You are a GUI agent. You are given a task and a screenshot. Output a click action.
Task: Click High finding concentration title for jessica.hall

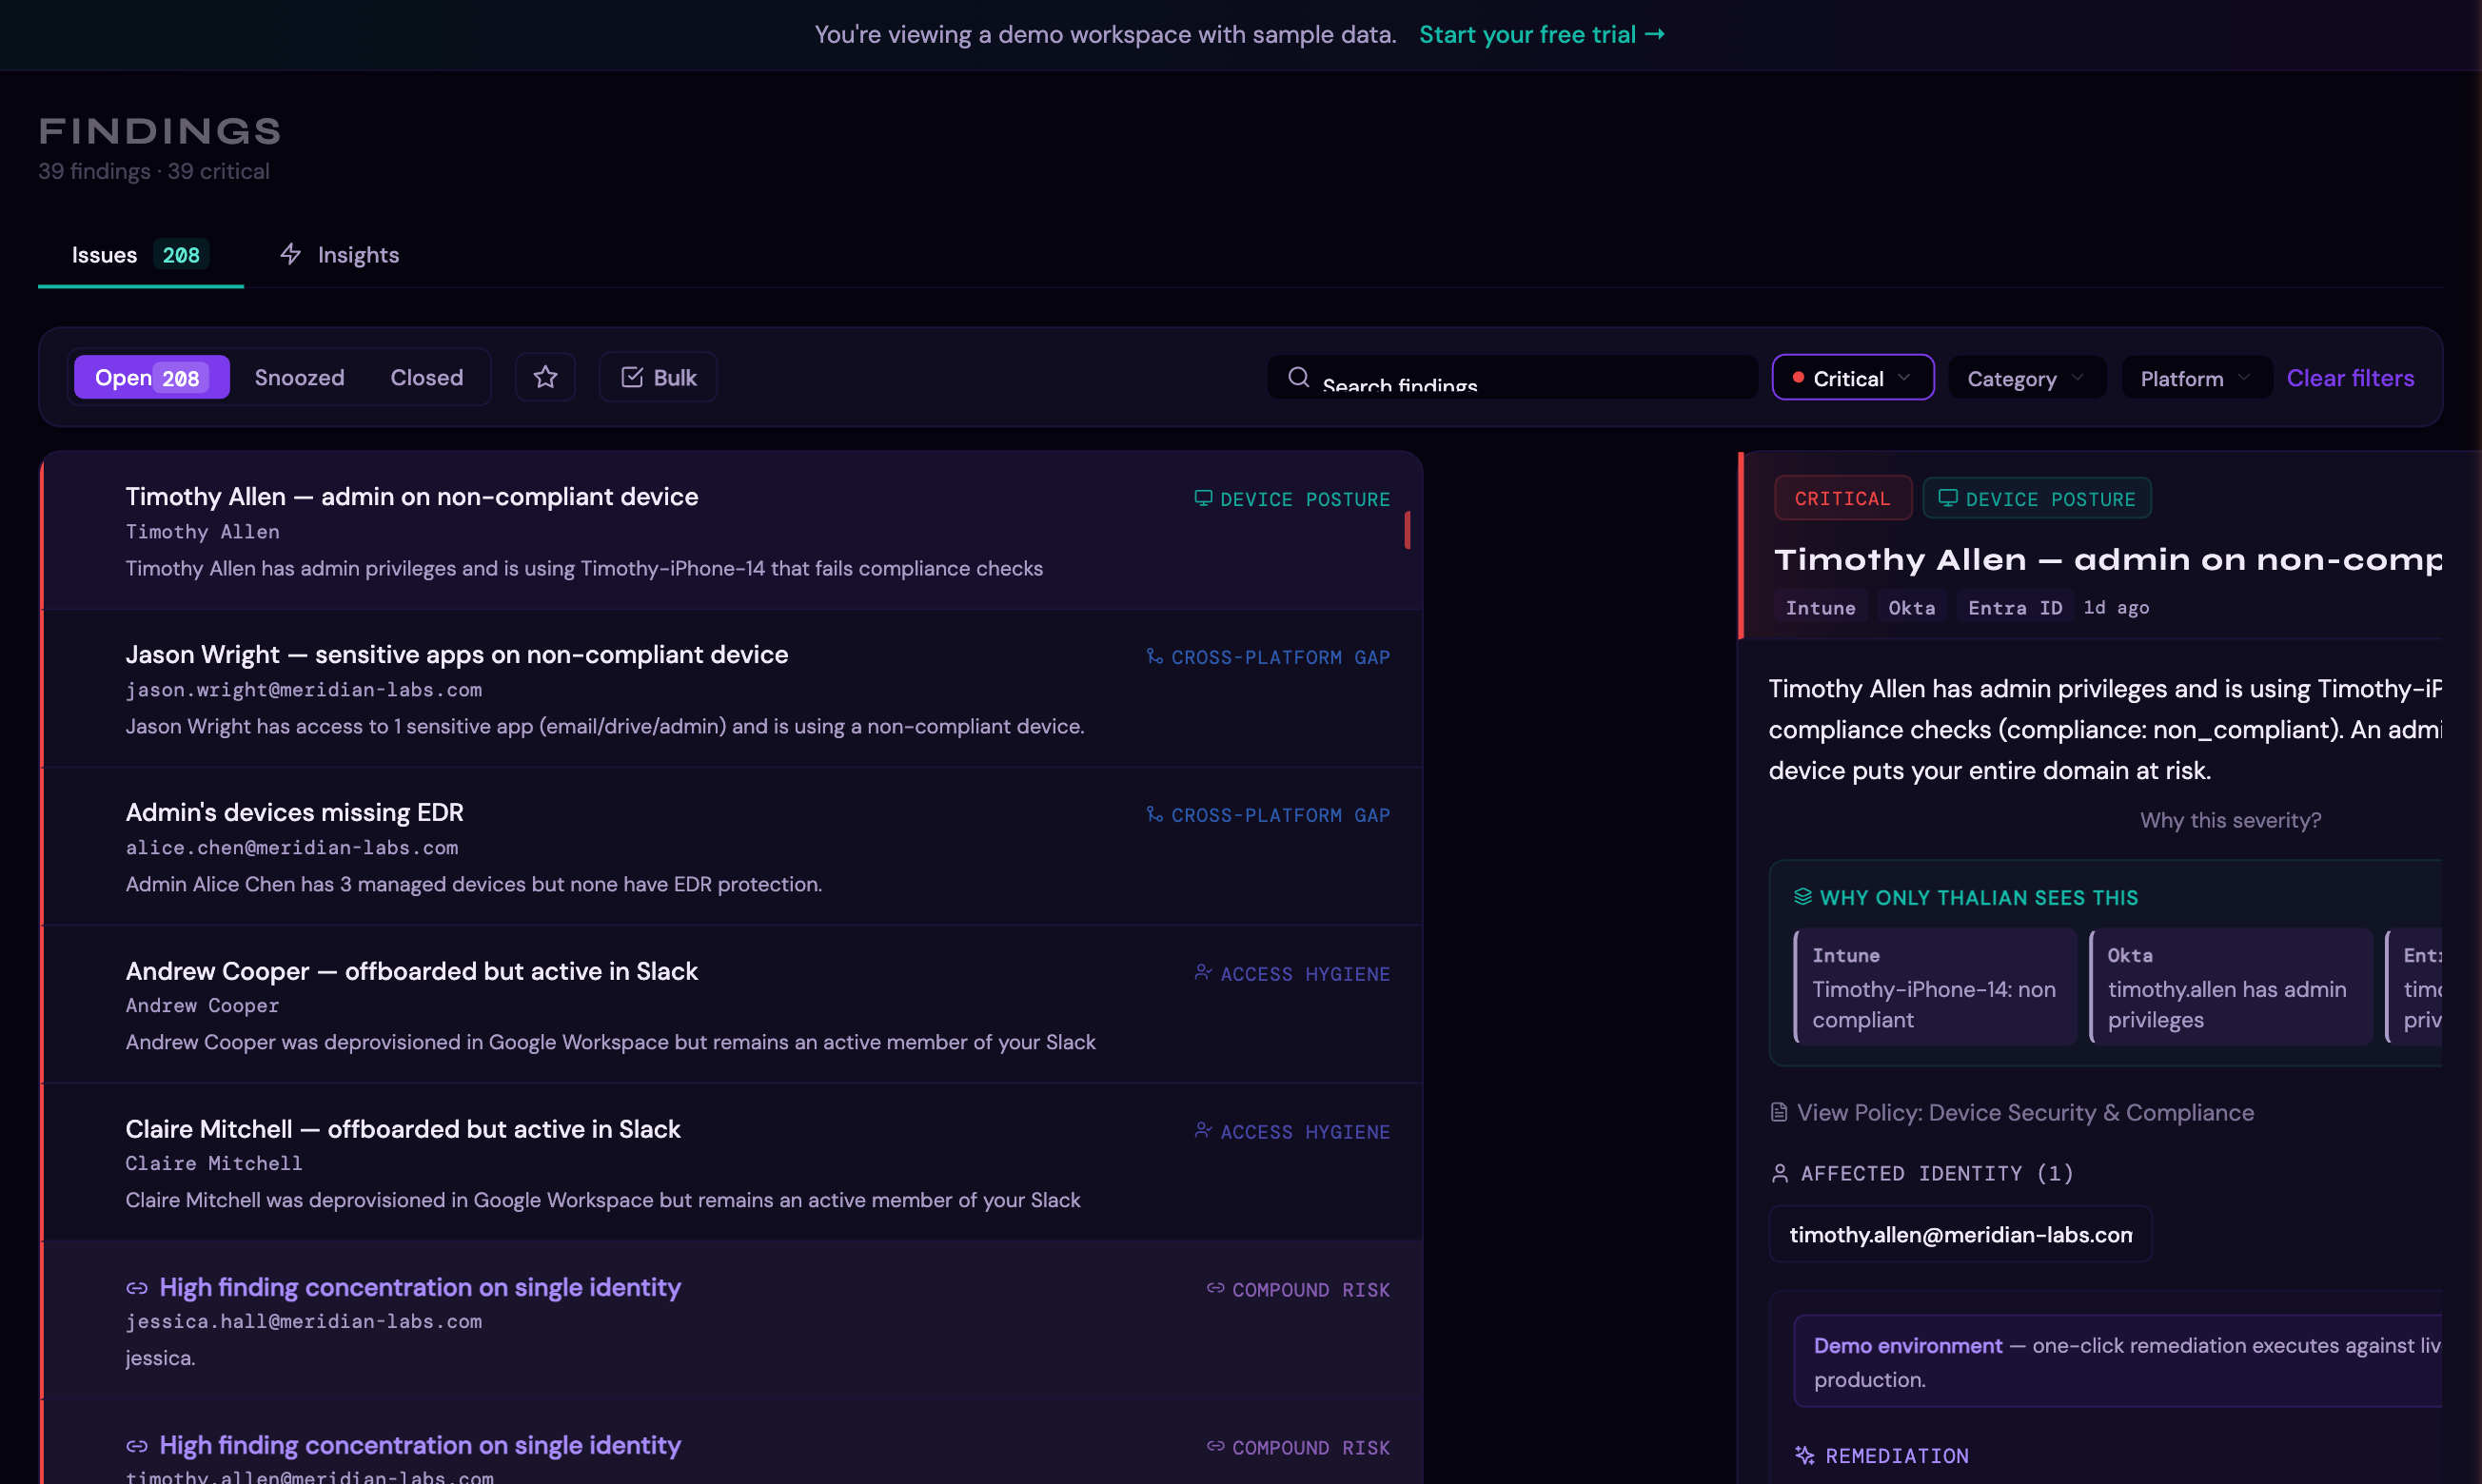tap(419, 1287)
